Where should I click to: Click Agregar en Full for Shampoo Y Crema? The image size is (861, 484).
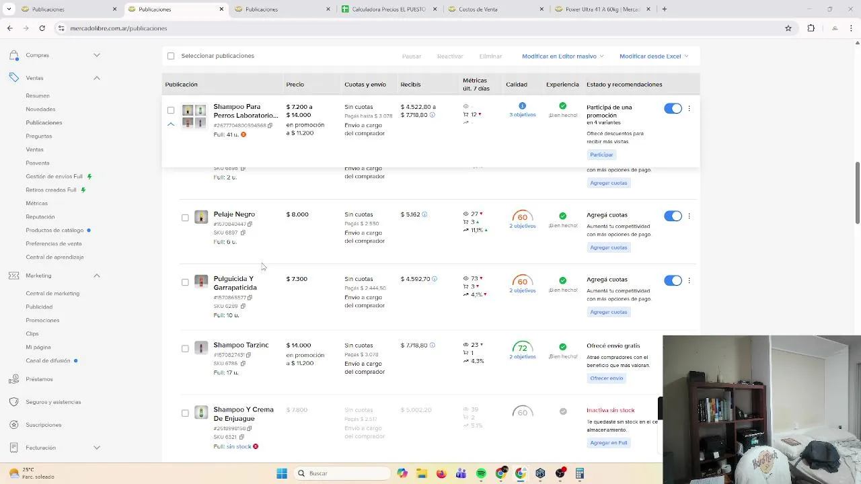tap(609, 443)
